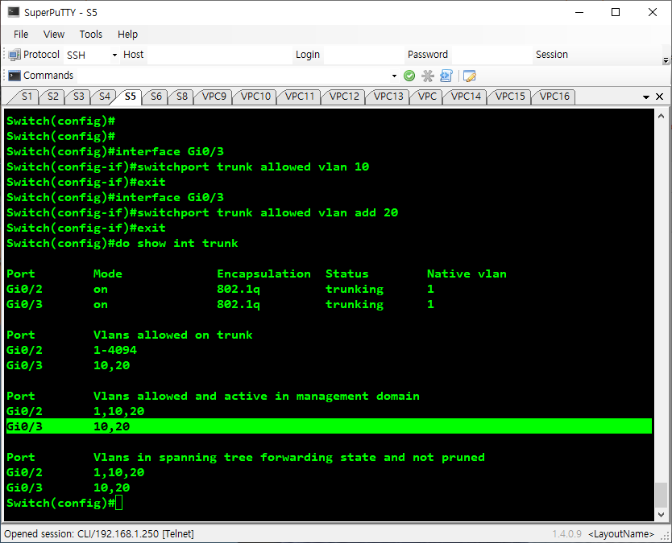This screenshot has width=672, height=543.
Task: Click the 'Native vlan' column header
Action: (467, 274)
